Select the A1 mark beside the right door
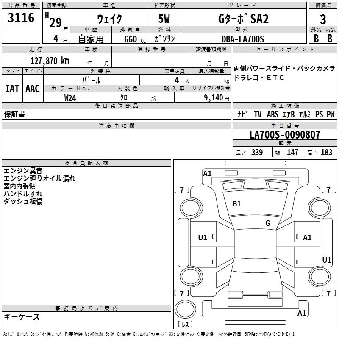This screenshot has height=339, width=339. pos(307,238)
